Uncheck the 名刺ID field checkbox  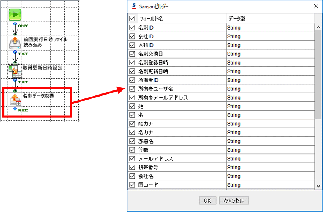132,28
